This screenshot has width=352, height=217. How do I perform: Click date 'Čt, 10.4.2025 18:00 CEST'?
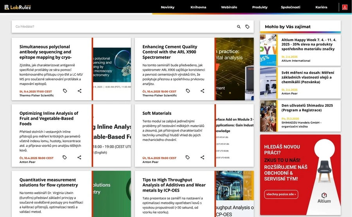pyautogui.click(x=36, y=158)
